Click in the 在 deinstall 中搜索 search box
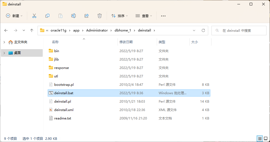Image resolution: width=270 pixels, height=142 pixels. tap(239, 30)
